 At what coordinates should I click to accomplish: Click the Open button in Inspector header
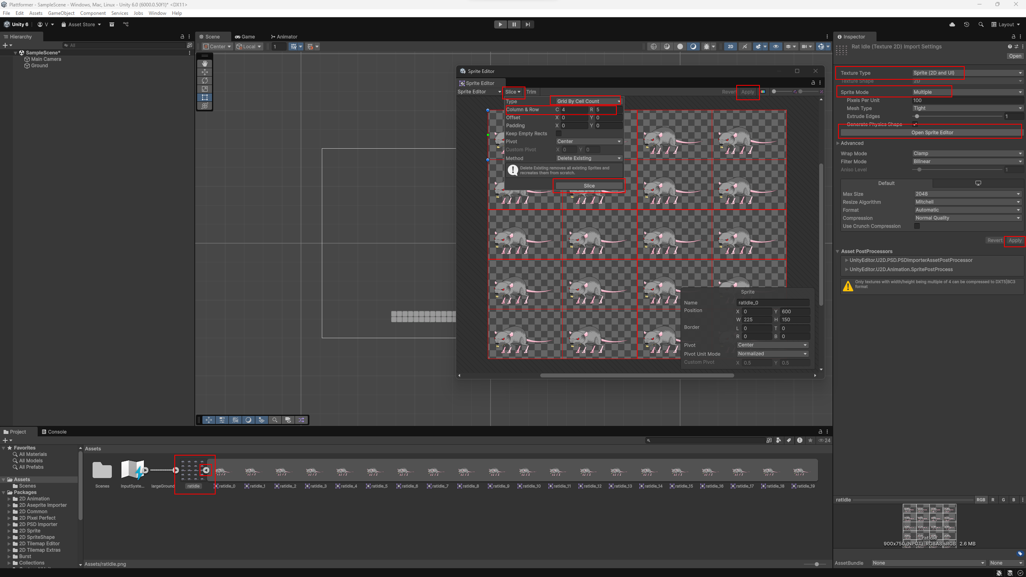coord(1015,56)
